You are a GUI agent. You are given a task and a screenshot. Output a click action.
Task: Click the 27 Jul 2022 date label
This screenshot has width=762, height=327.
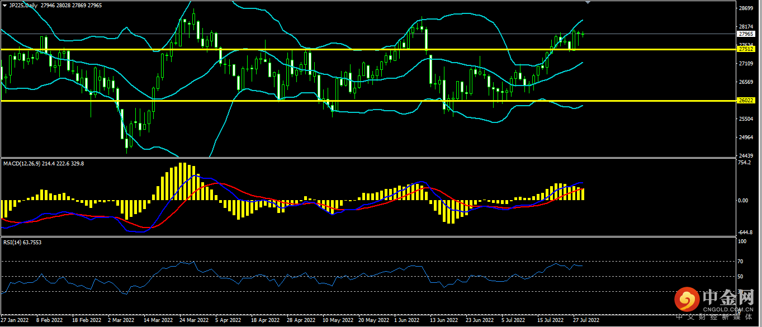(x=585, y=321)
